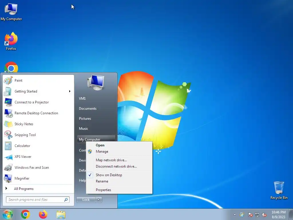Select Open in the context menu
The width and height of the screenshot is (293, 220).
pyautogui.click(x=119, y=145)
